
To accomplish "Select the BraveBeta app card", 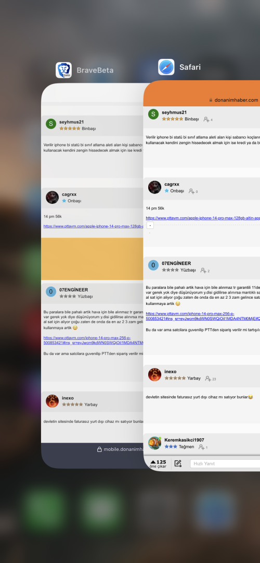I will 93,276.
